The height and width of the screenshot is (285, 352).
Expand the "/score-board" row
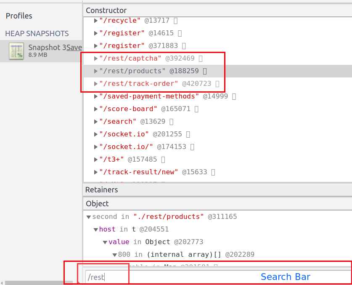pos(95,109)
